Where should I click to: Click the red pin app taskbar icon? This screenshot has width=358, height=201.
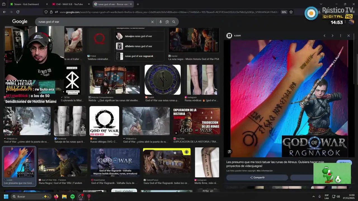[x=89, y=197]
